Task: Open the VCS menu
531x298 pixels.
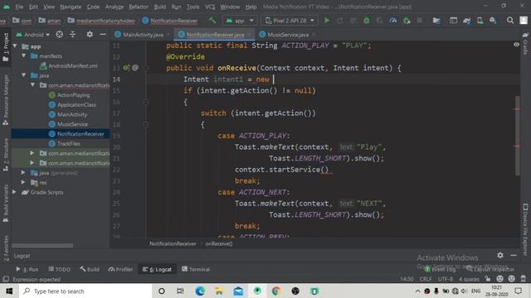Action: click(210, 7)
